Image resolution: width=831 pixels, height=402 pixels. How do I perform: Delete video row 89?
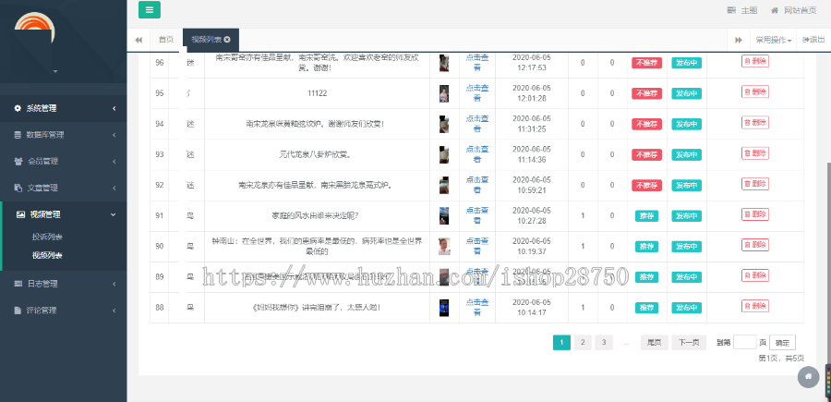[755, 275]
